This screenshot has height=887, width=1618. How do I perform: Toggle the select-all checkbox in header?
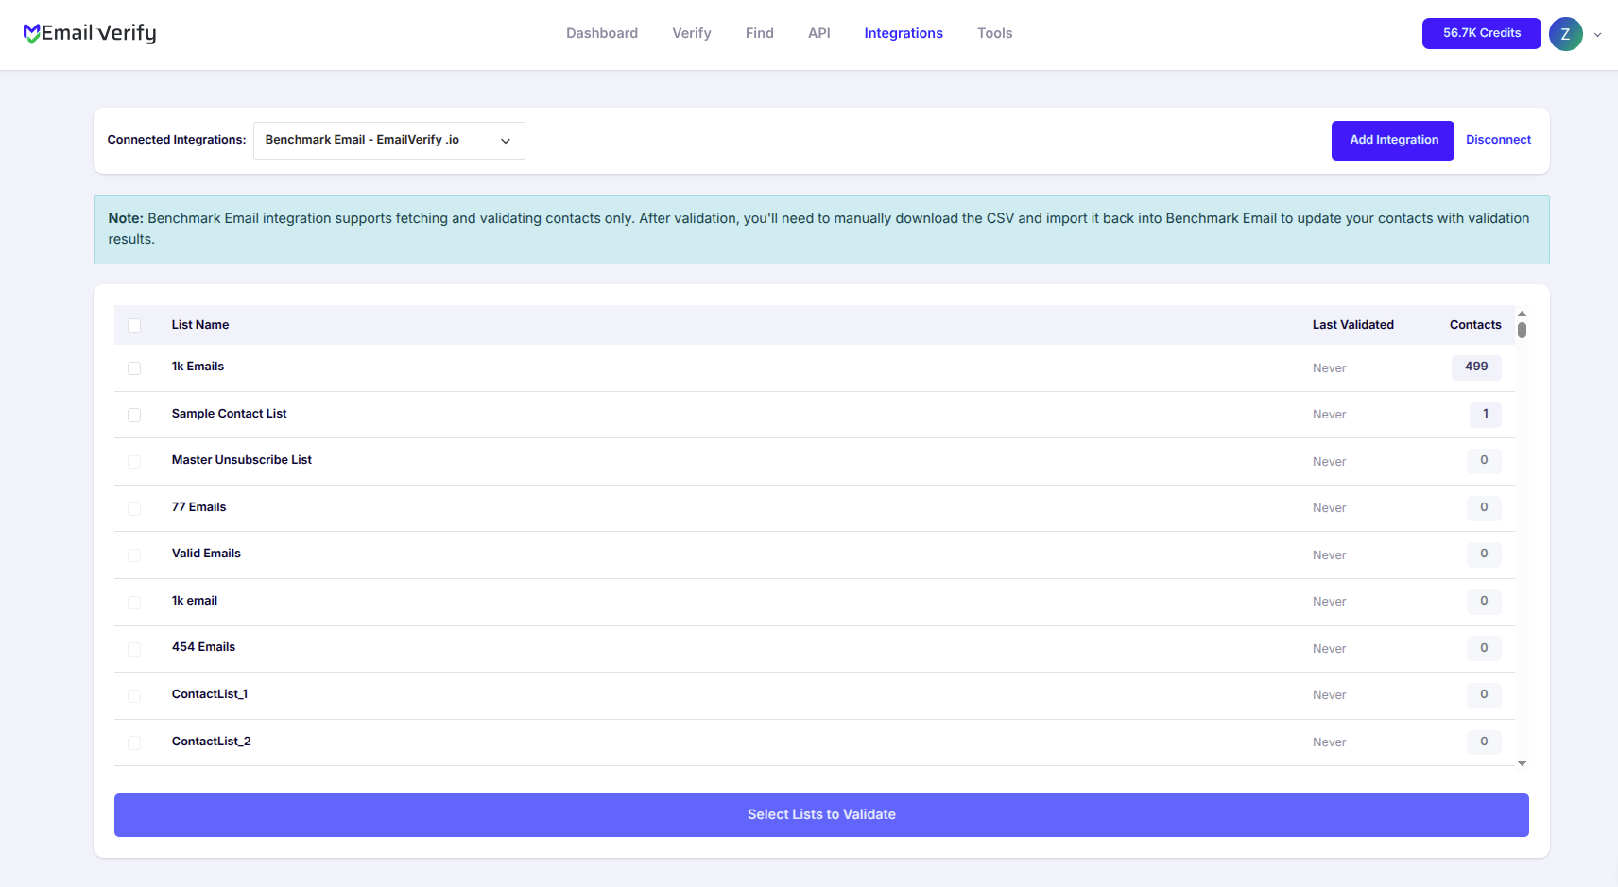[134, 325]
